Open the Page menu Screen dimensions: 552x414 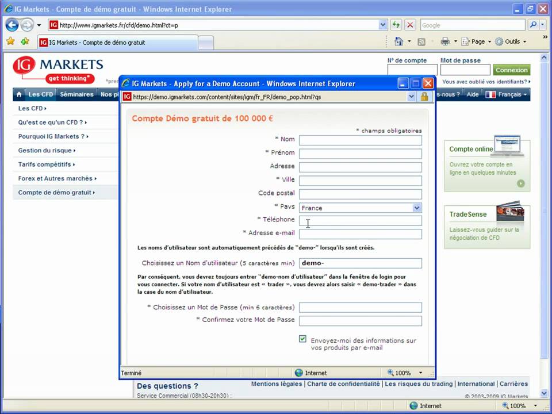click(x=476, y=41)
